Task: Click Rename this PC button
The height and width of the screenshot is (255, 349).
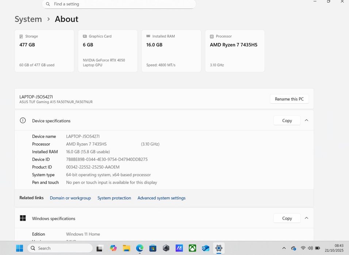Action: tap(289, 99)
